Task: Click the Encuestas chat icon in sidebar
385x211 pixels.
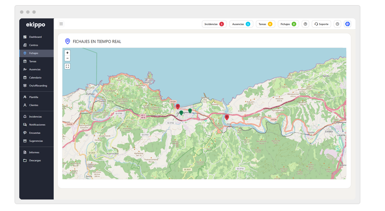Action: coord(25,133)
